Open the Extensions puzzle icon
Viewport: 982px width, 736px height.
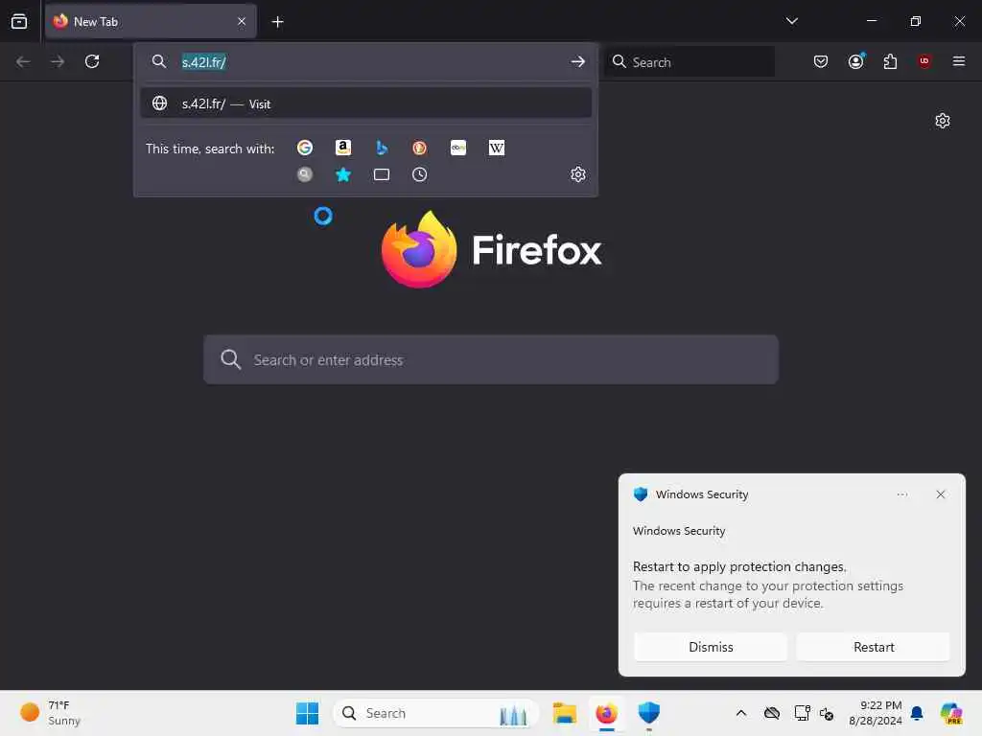click(890, 61)
